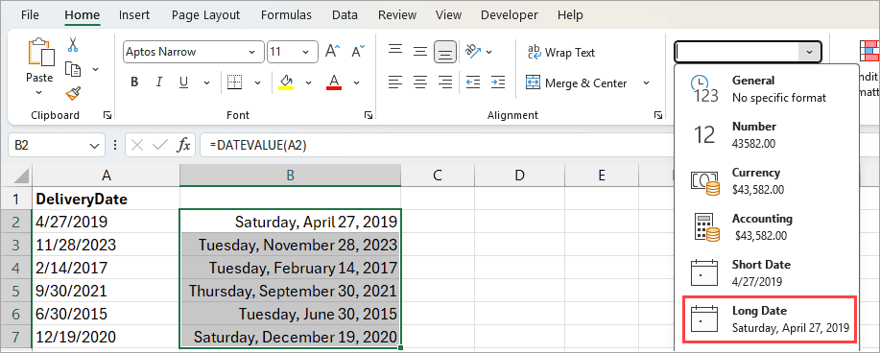Open Fill Color dropdown arrow
Image resolution: width=880 pixels, height=353 pixels.
click(308, 82)
